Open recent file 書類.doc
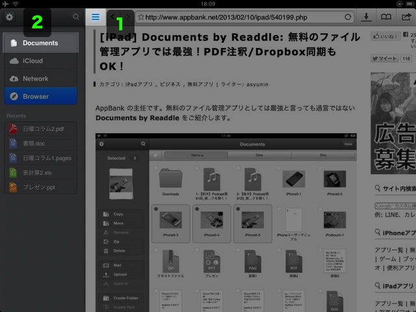This screenshot has width=416, height=312. [40, 144]
